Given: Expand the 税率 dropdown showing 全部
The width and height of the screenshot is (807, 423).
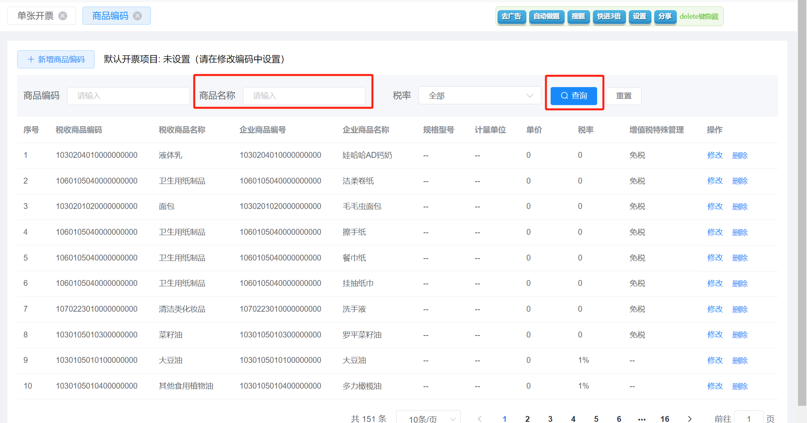Looking at the screenshot, I should tap(480, 96).
